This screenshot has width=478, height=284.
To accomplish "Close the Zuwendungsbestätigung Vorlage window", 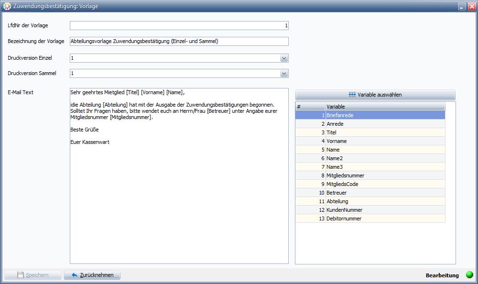I will point(472,6).
